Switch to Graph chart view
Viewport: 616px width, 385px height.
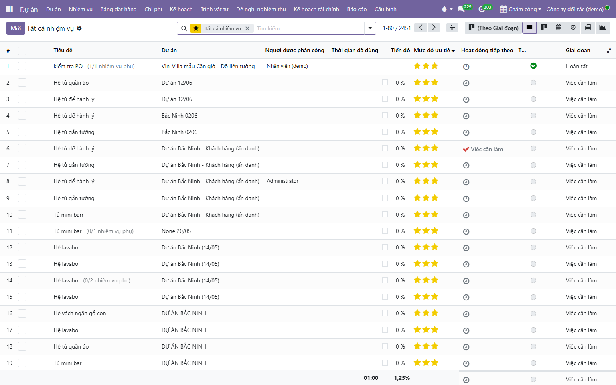[602, 28]
